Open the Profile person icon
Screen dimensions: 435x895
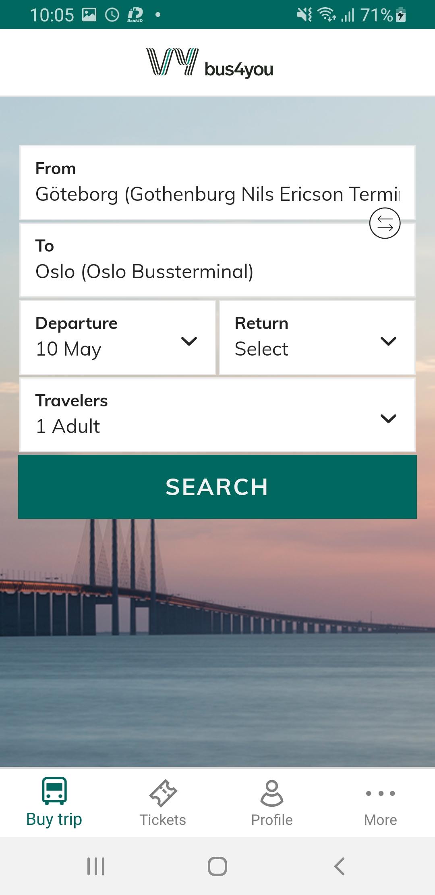[272, 793]
